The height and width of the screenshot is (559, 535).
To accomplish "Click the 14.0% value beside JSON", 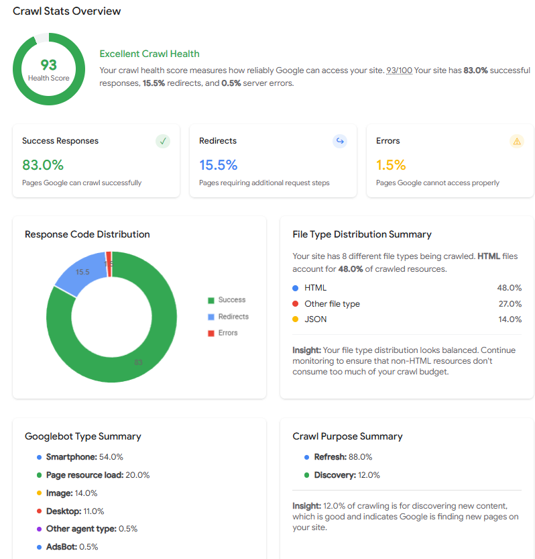I will [x=510, y=319].
